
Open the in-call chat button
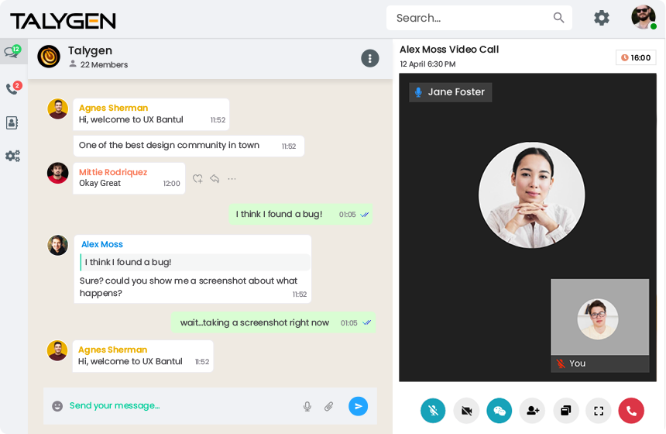click(499, 411)
